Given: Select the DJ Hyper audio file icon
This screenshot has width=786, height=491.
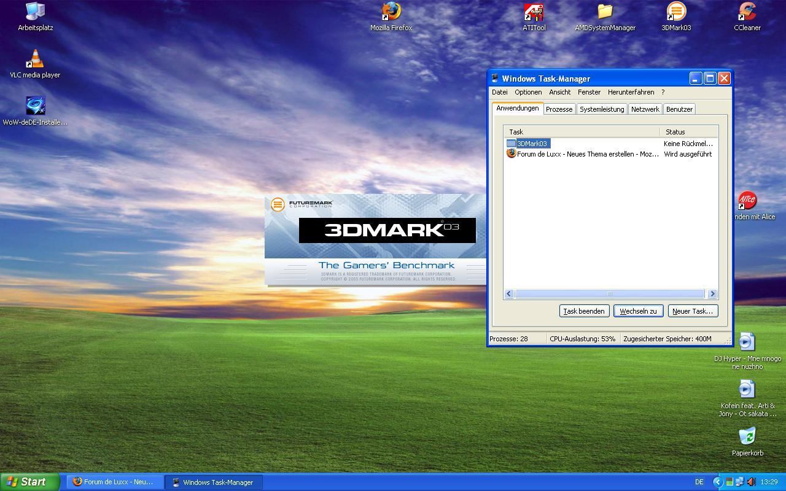Looking at the screenshot, I should (747, 351).
